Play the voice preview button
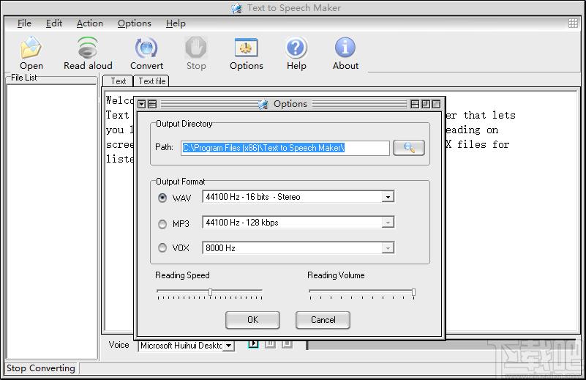This screenshot has width=586, height=380. point(253,343)
